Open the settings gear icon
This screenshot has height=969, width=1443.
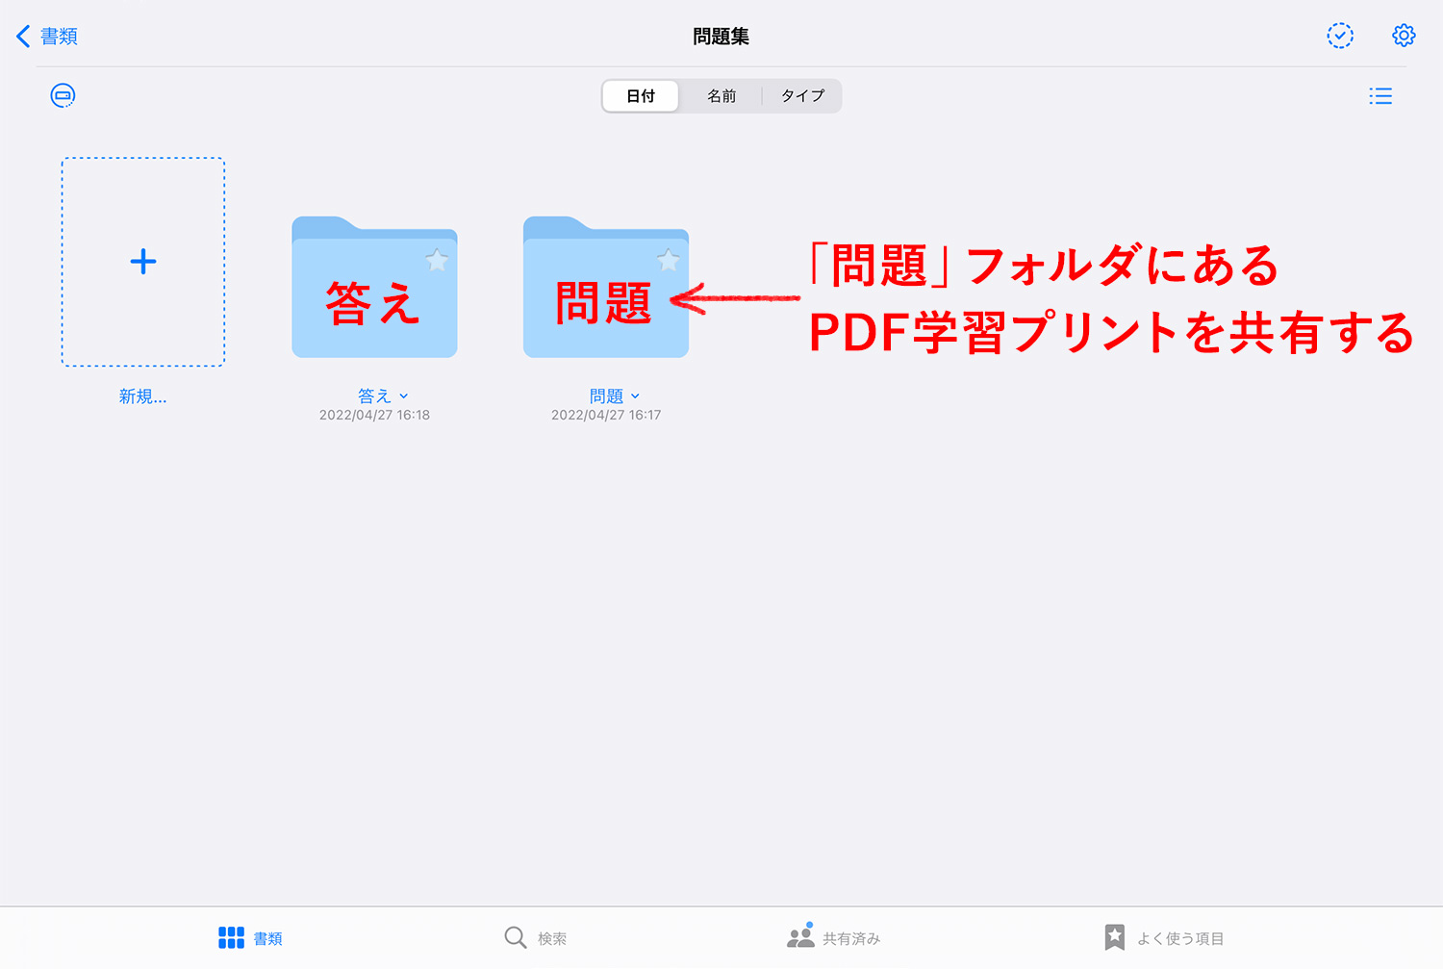pyautogui.click(x=1404, y=36)
